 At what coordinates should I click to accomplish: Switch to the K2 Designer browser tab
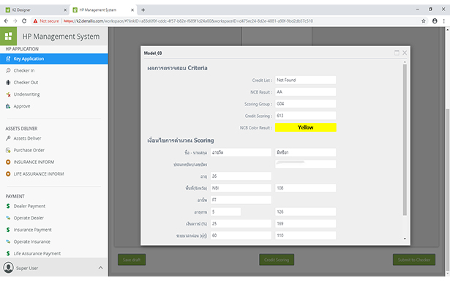tap(36, 10)
